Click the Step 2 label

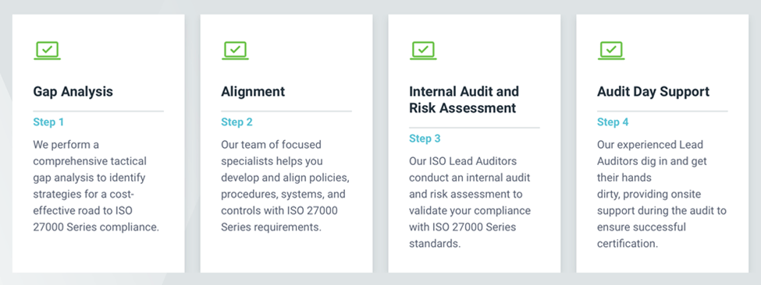point(236,122)
